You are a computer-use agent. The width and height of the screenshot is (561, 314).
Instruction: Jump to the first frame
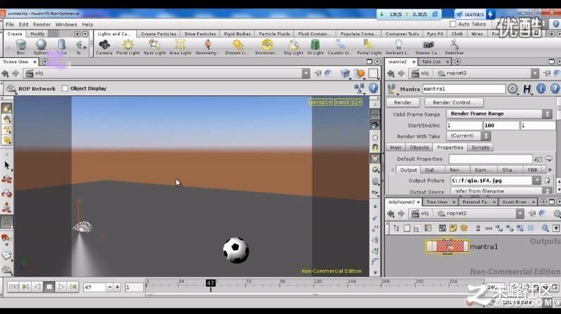tap(13, 286)
